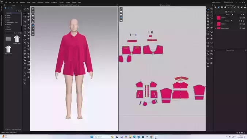Switch to the Button tab in Object Browser
This screenshot has height=139, width=247.
point(225,7)
